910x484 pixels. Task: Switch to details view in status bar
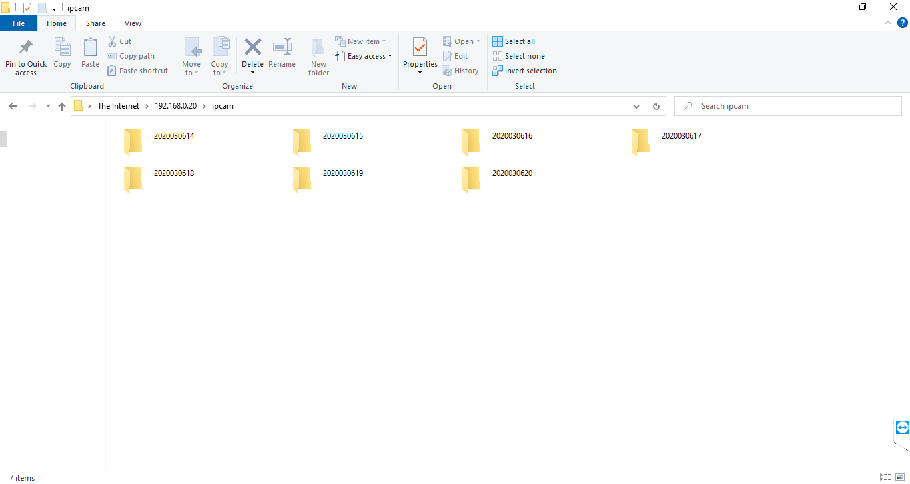886,477
